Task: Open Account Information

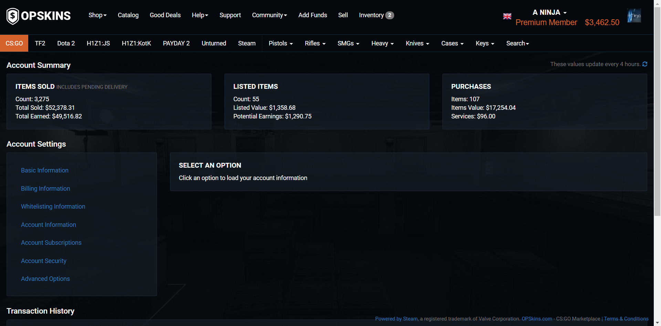Action: 49,225
